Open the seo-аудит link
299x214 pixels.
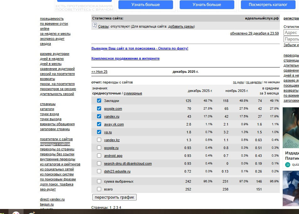coord(48,189)
